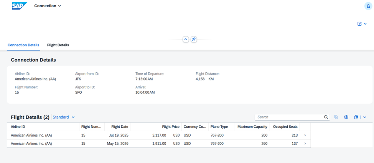374x163 pixels.
Task: Pin the page header
Action: (x=194, y=39)
